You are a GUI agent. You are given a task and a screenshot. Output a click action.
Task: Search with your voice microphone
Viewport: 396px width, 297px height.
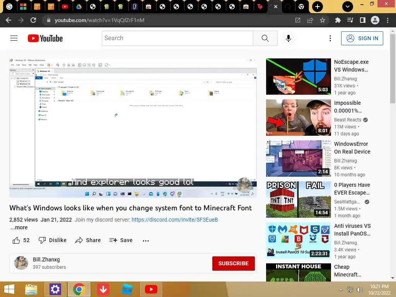click(x=288, y=38)
